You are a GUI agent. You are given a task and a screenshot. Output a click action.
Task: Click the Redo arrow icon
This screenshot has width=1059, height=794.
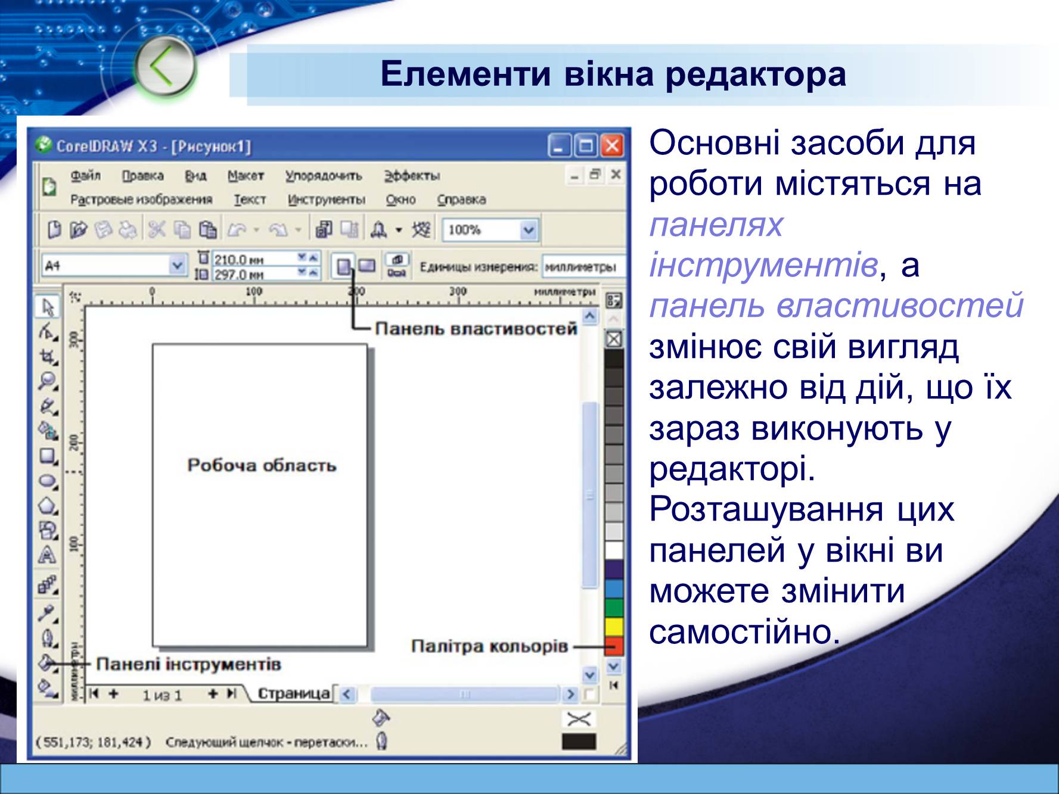pyautogui.click(x=279, y=229)
